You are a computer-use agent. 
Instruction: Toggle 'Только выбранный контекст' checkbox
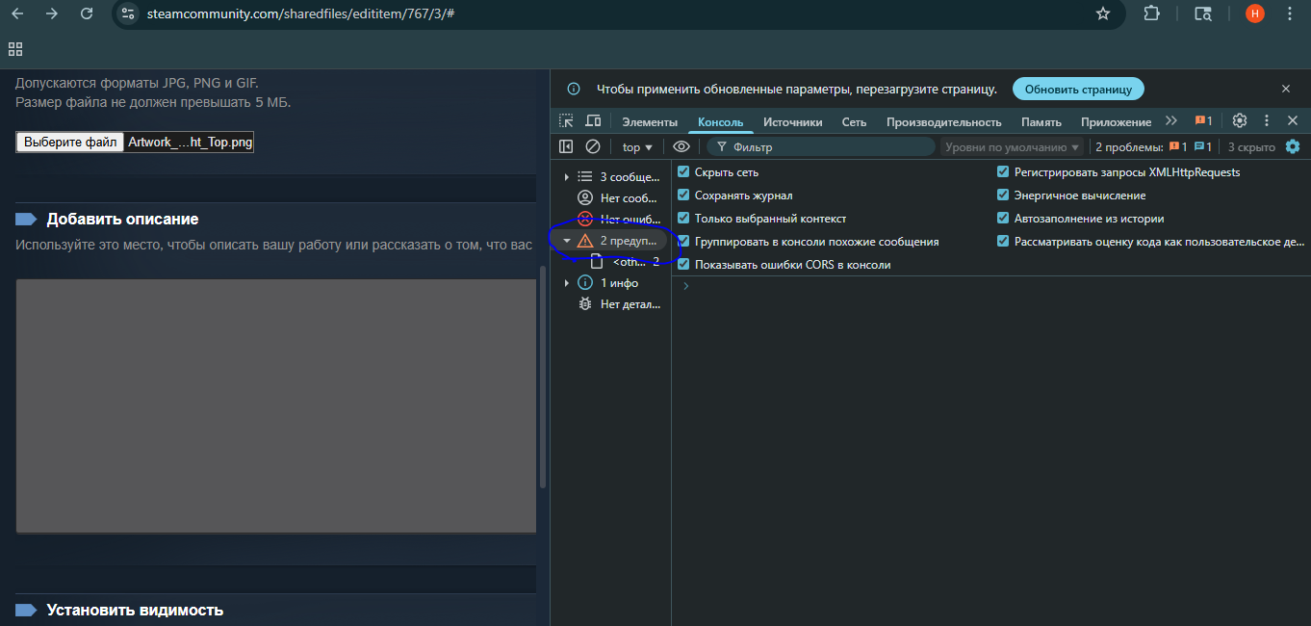pos(683,219)
